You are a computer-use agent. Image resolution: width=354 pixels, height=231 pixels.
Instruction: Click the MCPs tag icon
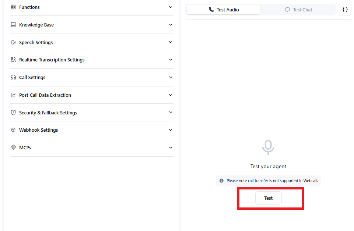pos(13,148)
